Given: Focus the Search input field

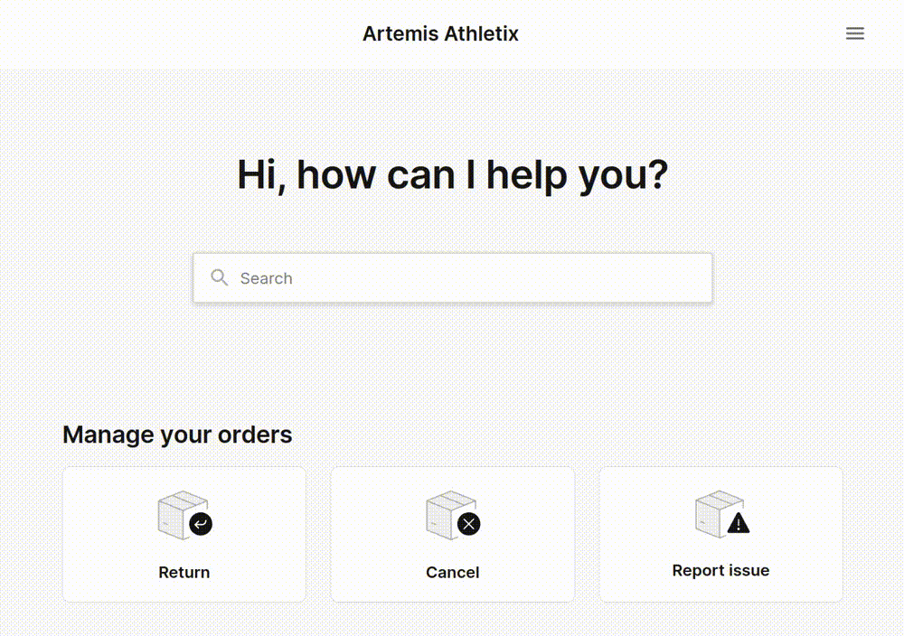Looking at the screenshot, I should [453, 277].
